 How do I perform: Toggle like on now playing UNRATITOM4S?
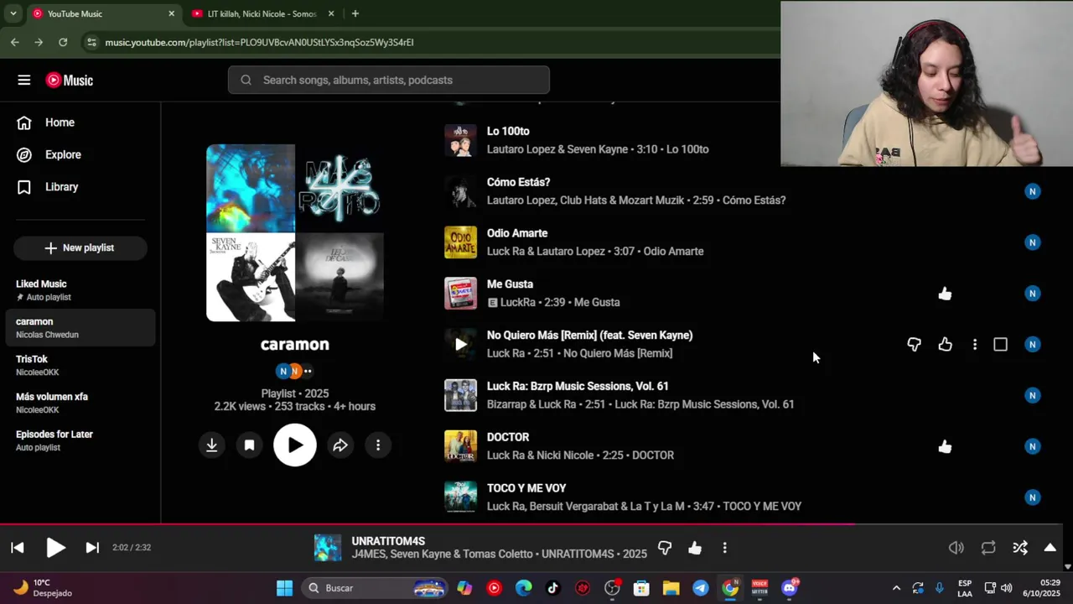click(x=695, y=548)
